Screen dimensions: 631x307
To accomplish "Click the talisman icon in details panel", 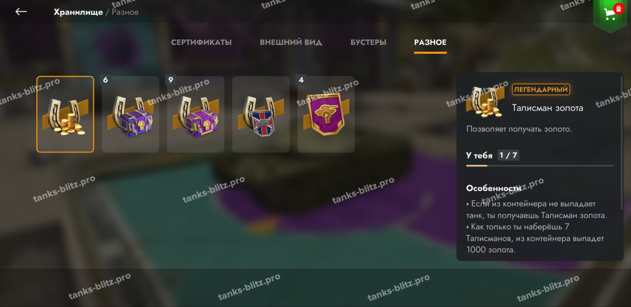I will point(486,101).
